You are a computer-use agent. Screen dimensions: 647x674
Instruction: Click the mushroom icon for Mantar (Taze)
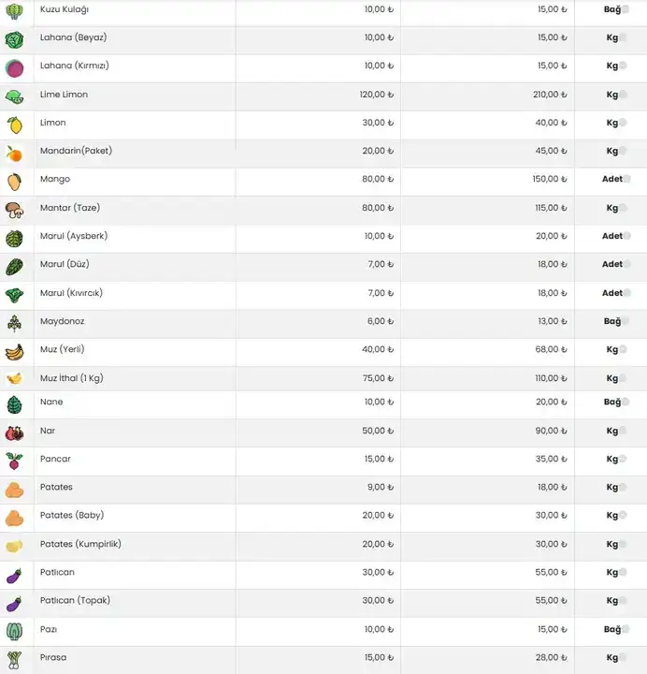coord(14,210)
